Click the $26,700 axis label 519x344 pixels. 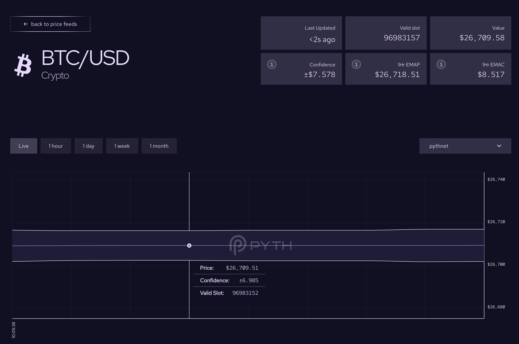[x=496, y=264]
